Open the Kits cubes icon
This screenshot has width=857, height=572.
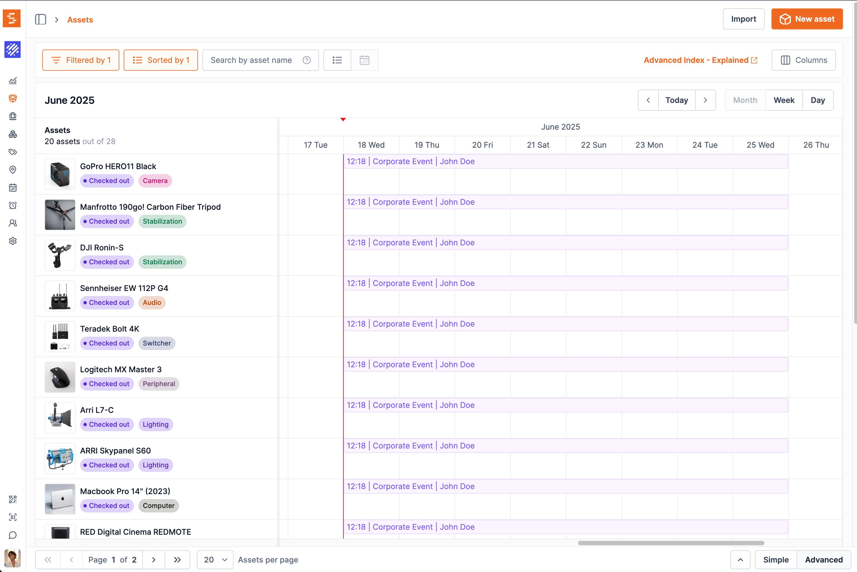point(13,134)
